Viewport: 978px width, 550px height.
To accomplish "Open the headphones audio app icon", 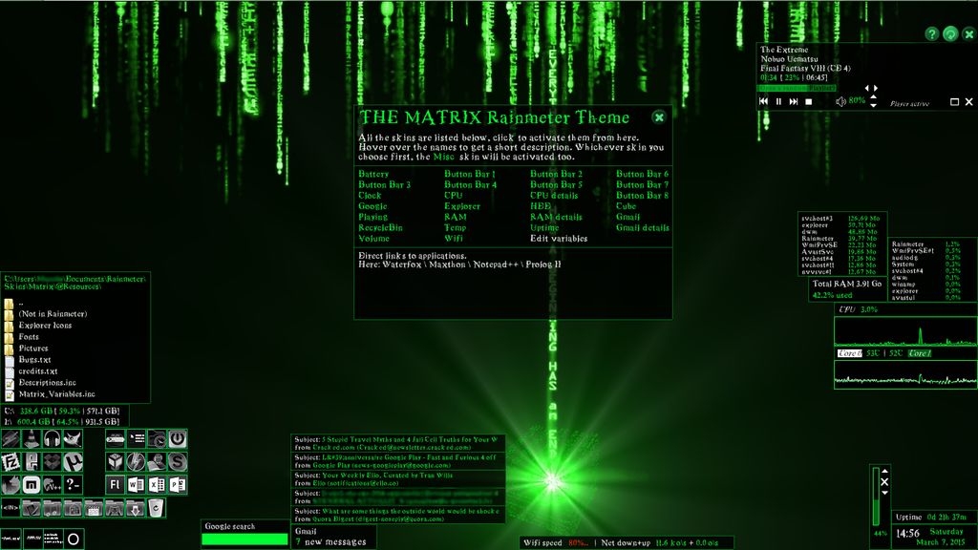I will [x=53, y=439].
